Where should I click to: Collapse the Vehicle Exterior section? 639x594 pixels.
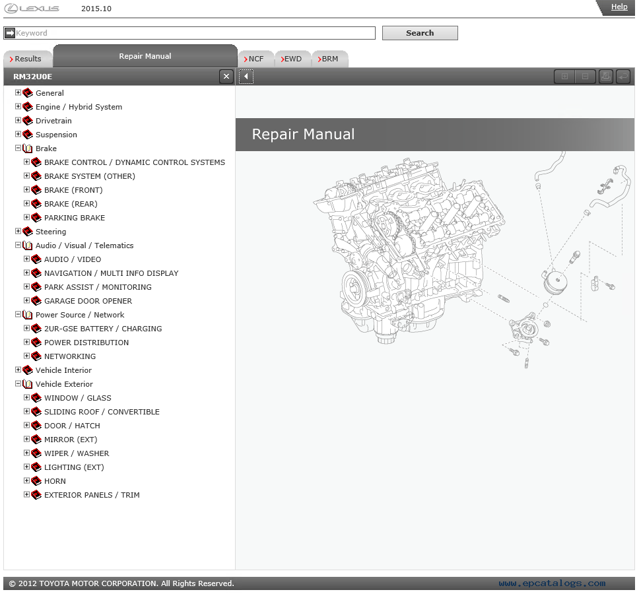tap(18, 383)
